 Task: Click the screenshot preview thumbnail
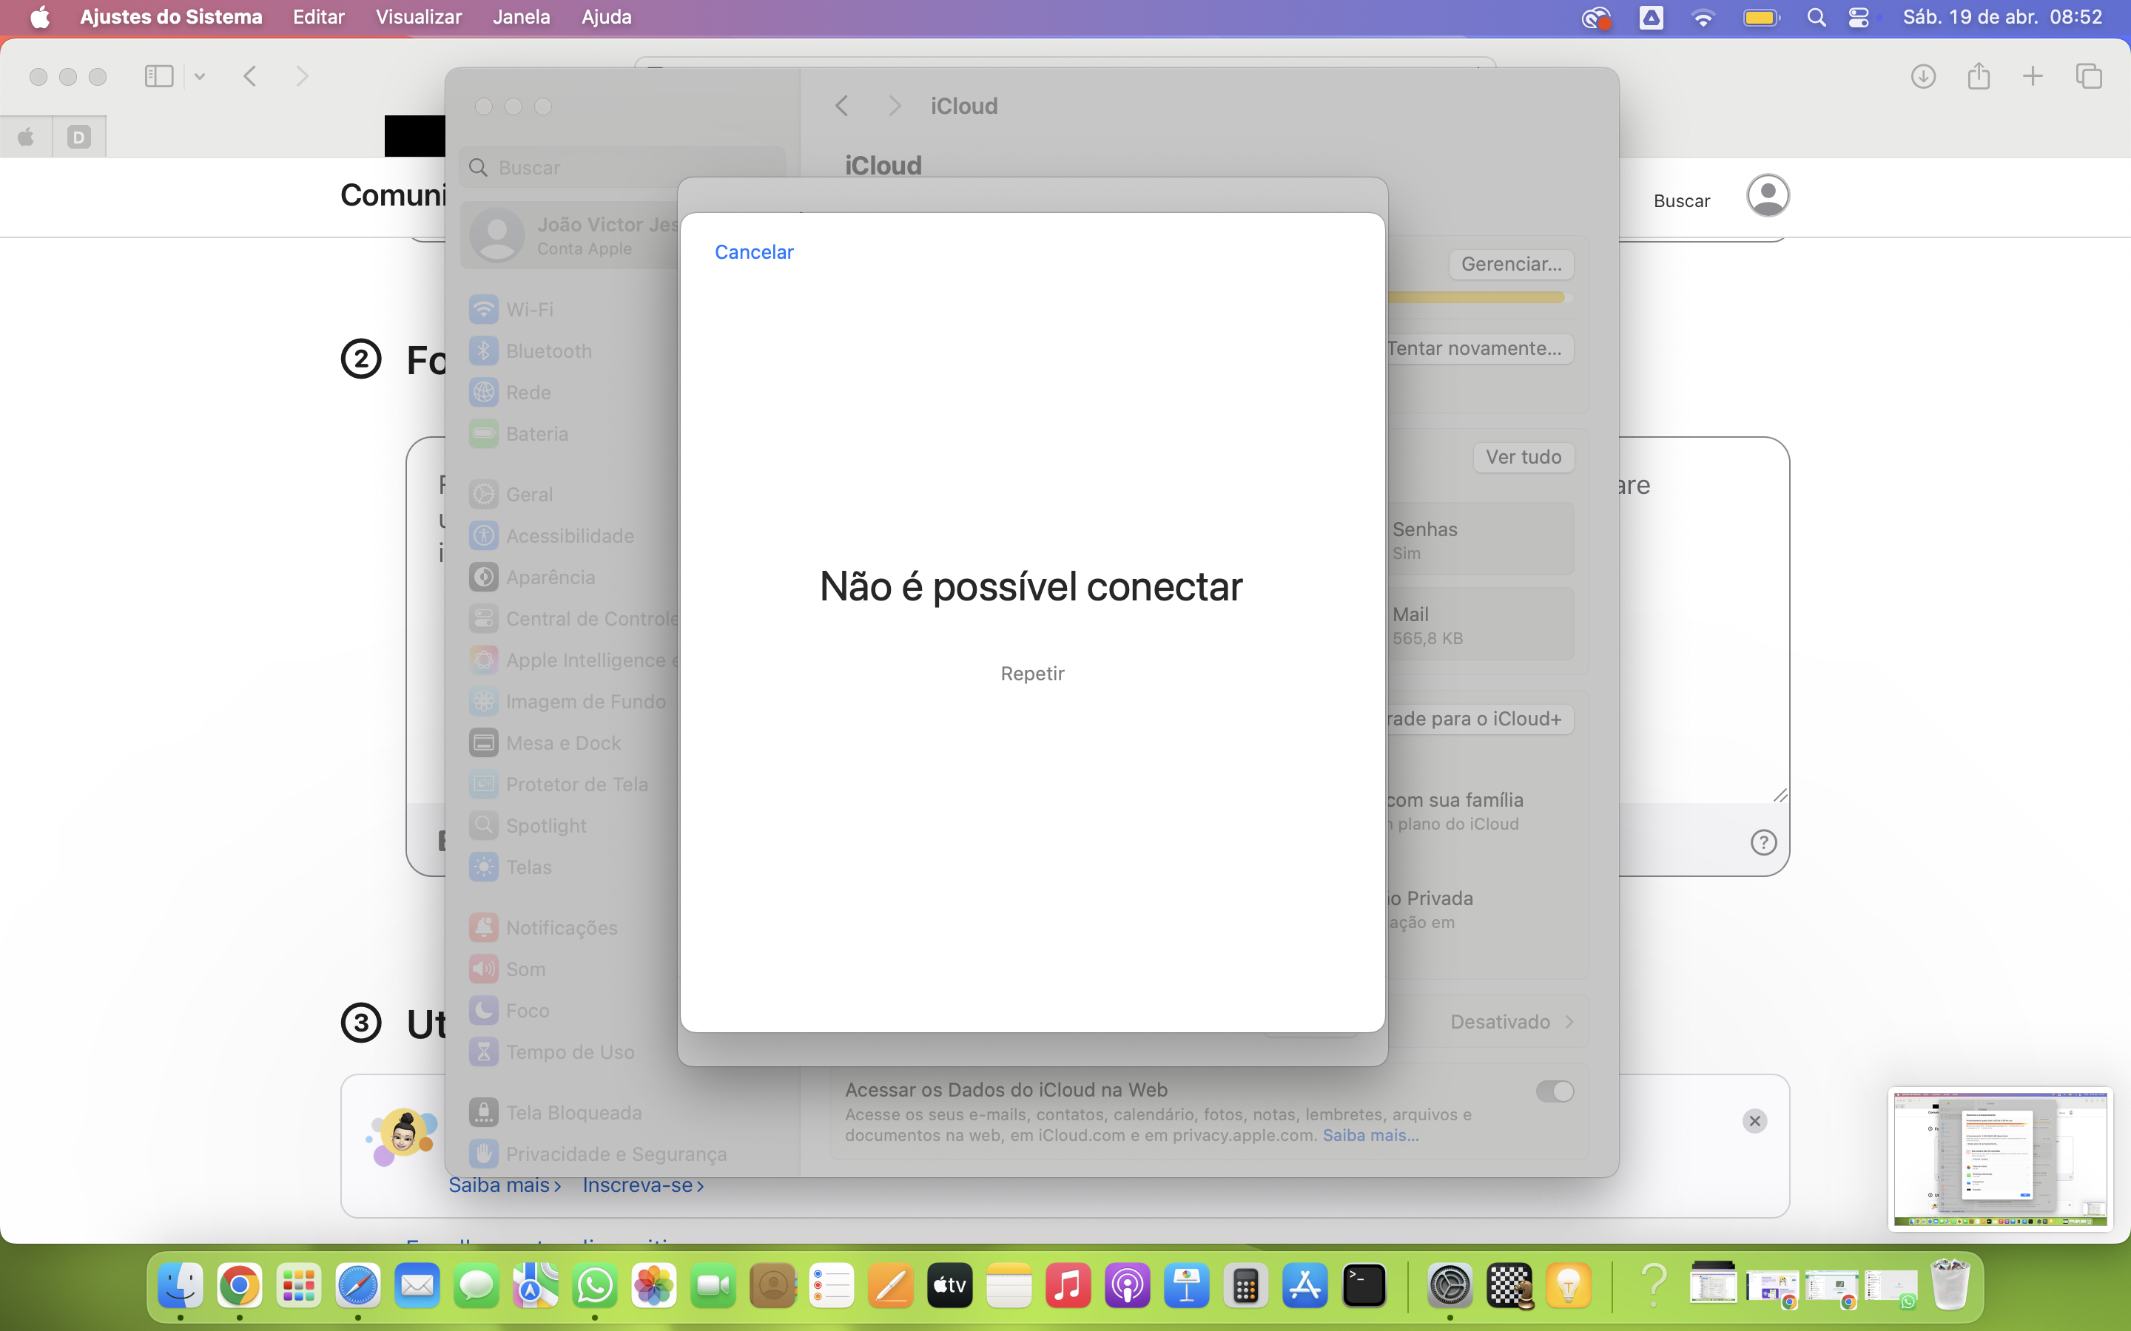coord(2000,1159)
